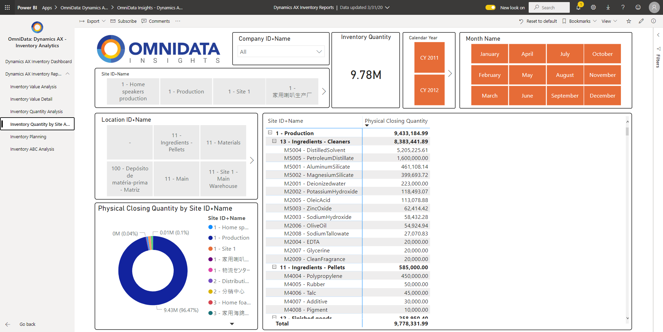Open the Export dropdown menu

pyautogui.click(x=92, y=21)
